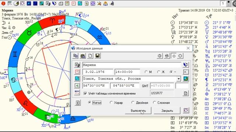Expand the Томск place dropdown arrow
This screenshot has width=236, height=132.
(x=178, y=79)
